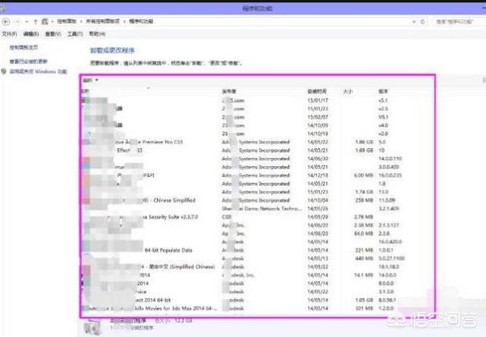
Task: Open the 编辑 (Edit) menu
Action: click(31, 35)
